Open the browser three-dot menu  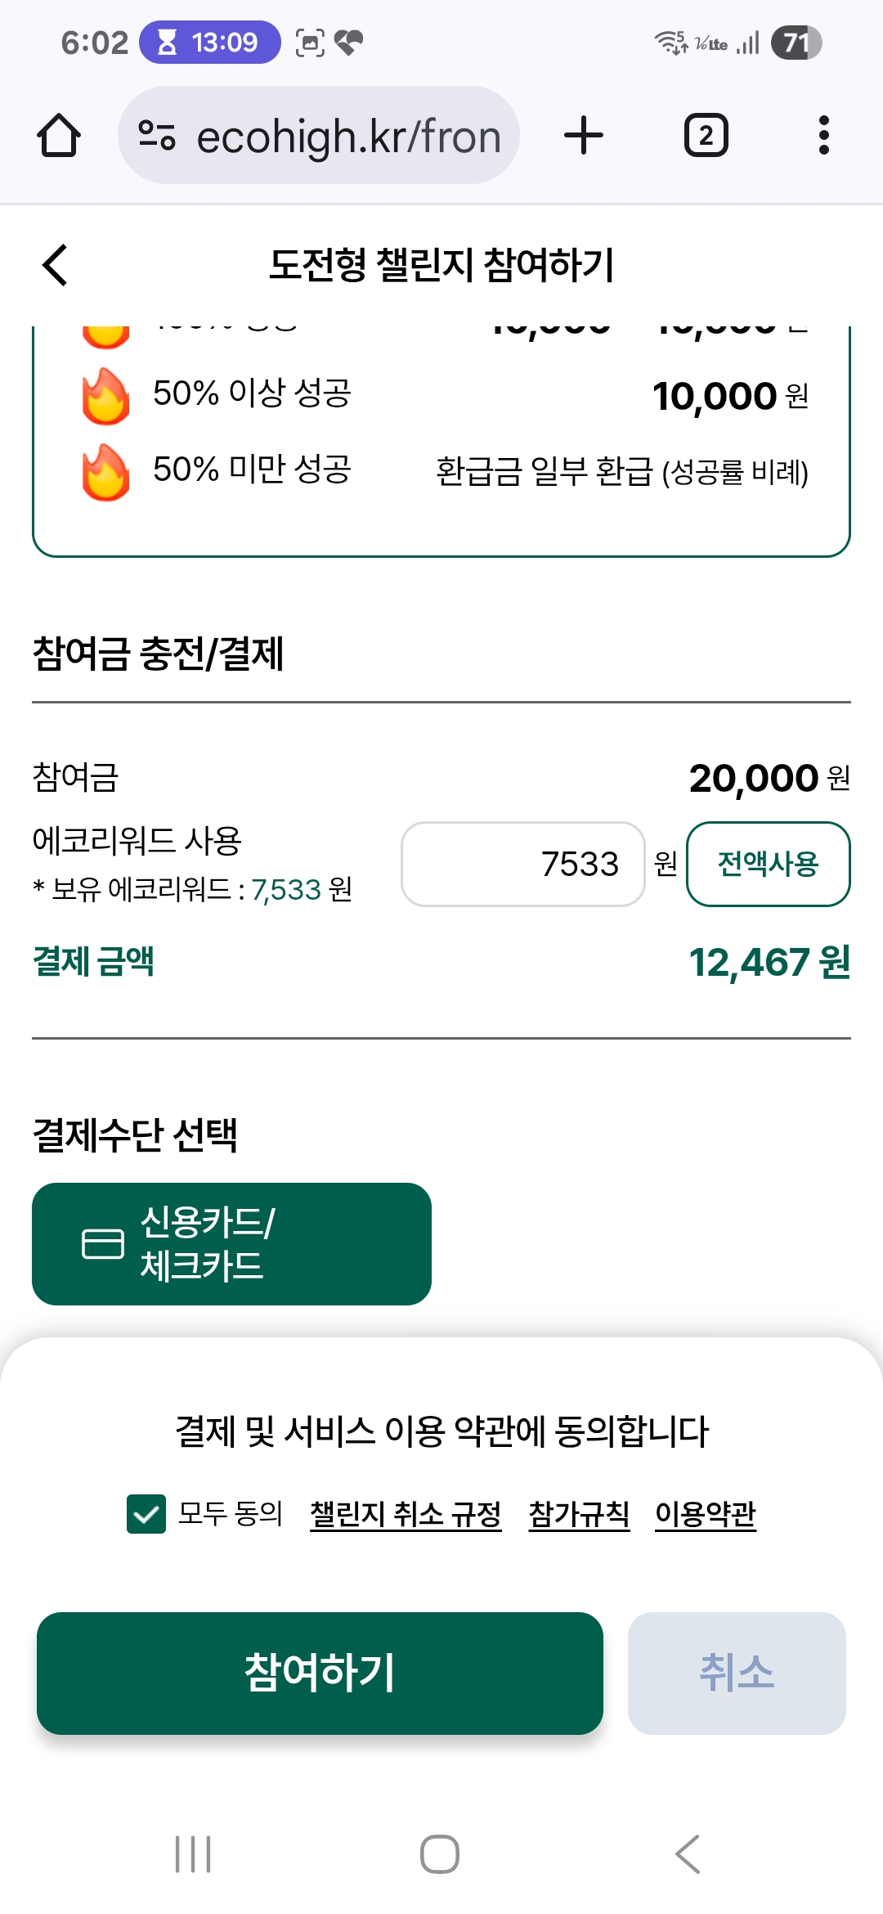823,135
